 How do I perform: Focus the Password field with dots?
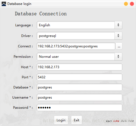click(x=79, y=108)
